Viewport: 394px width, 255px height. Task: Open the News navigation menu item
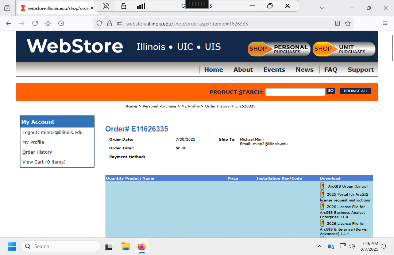point(305,70)
